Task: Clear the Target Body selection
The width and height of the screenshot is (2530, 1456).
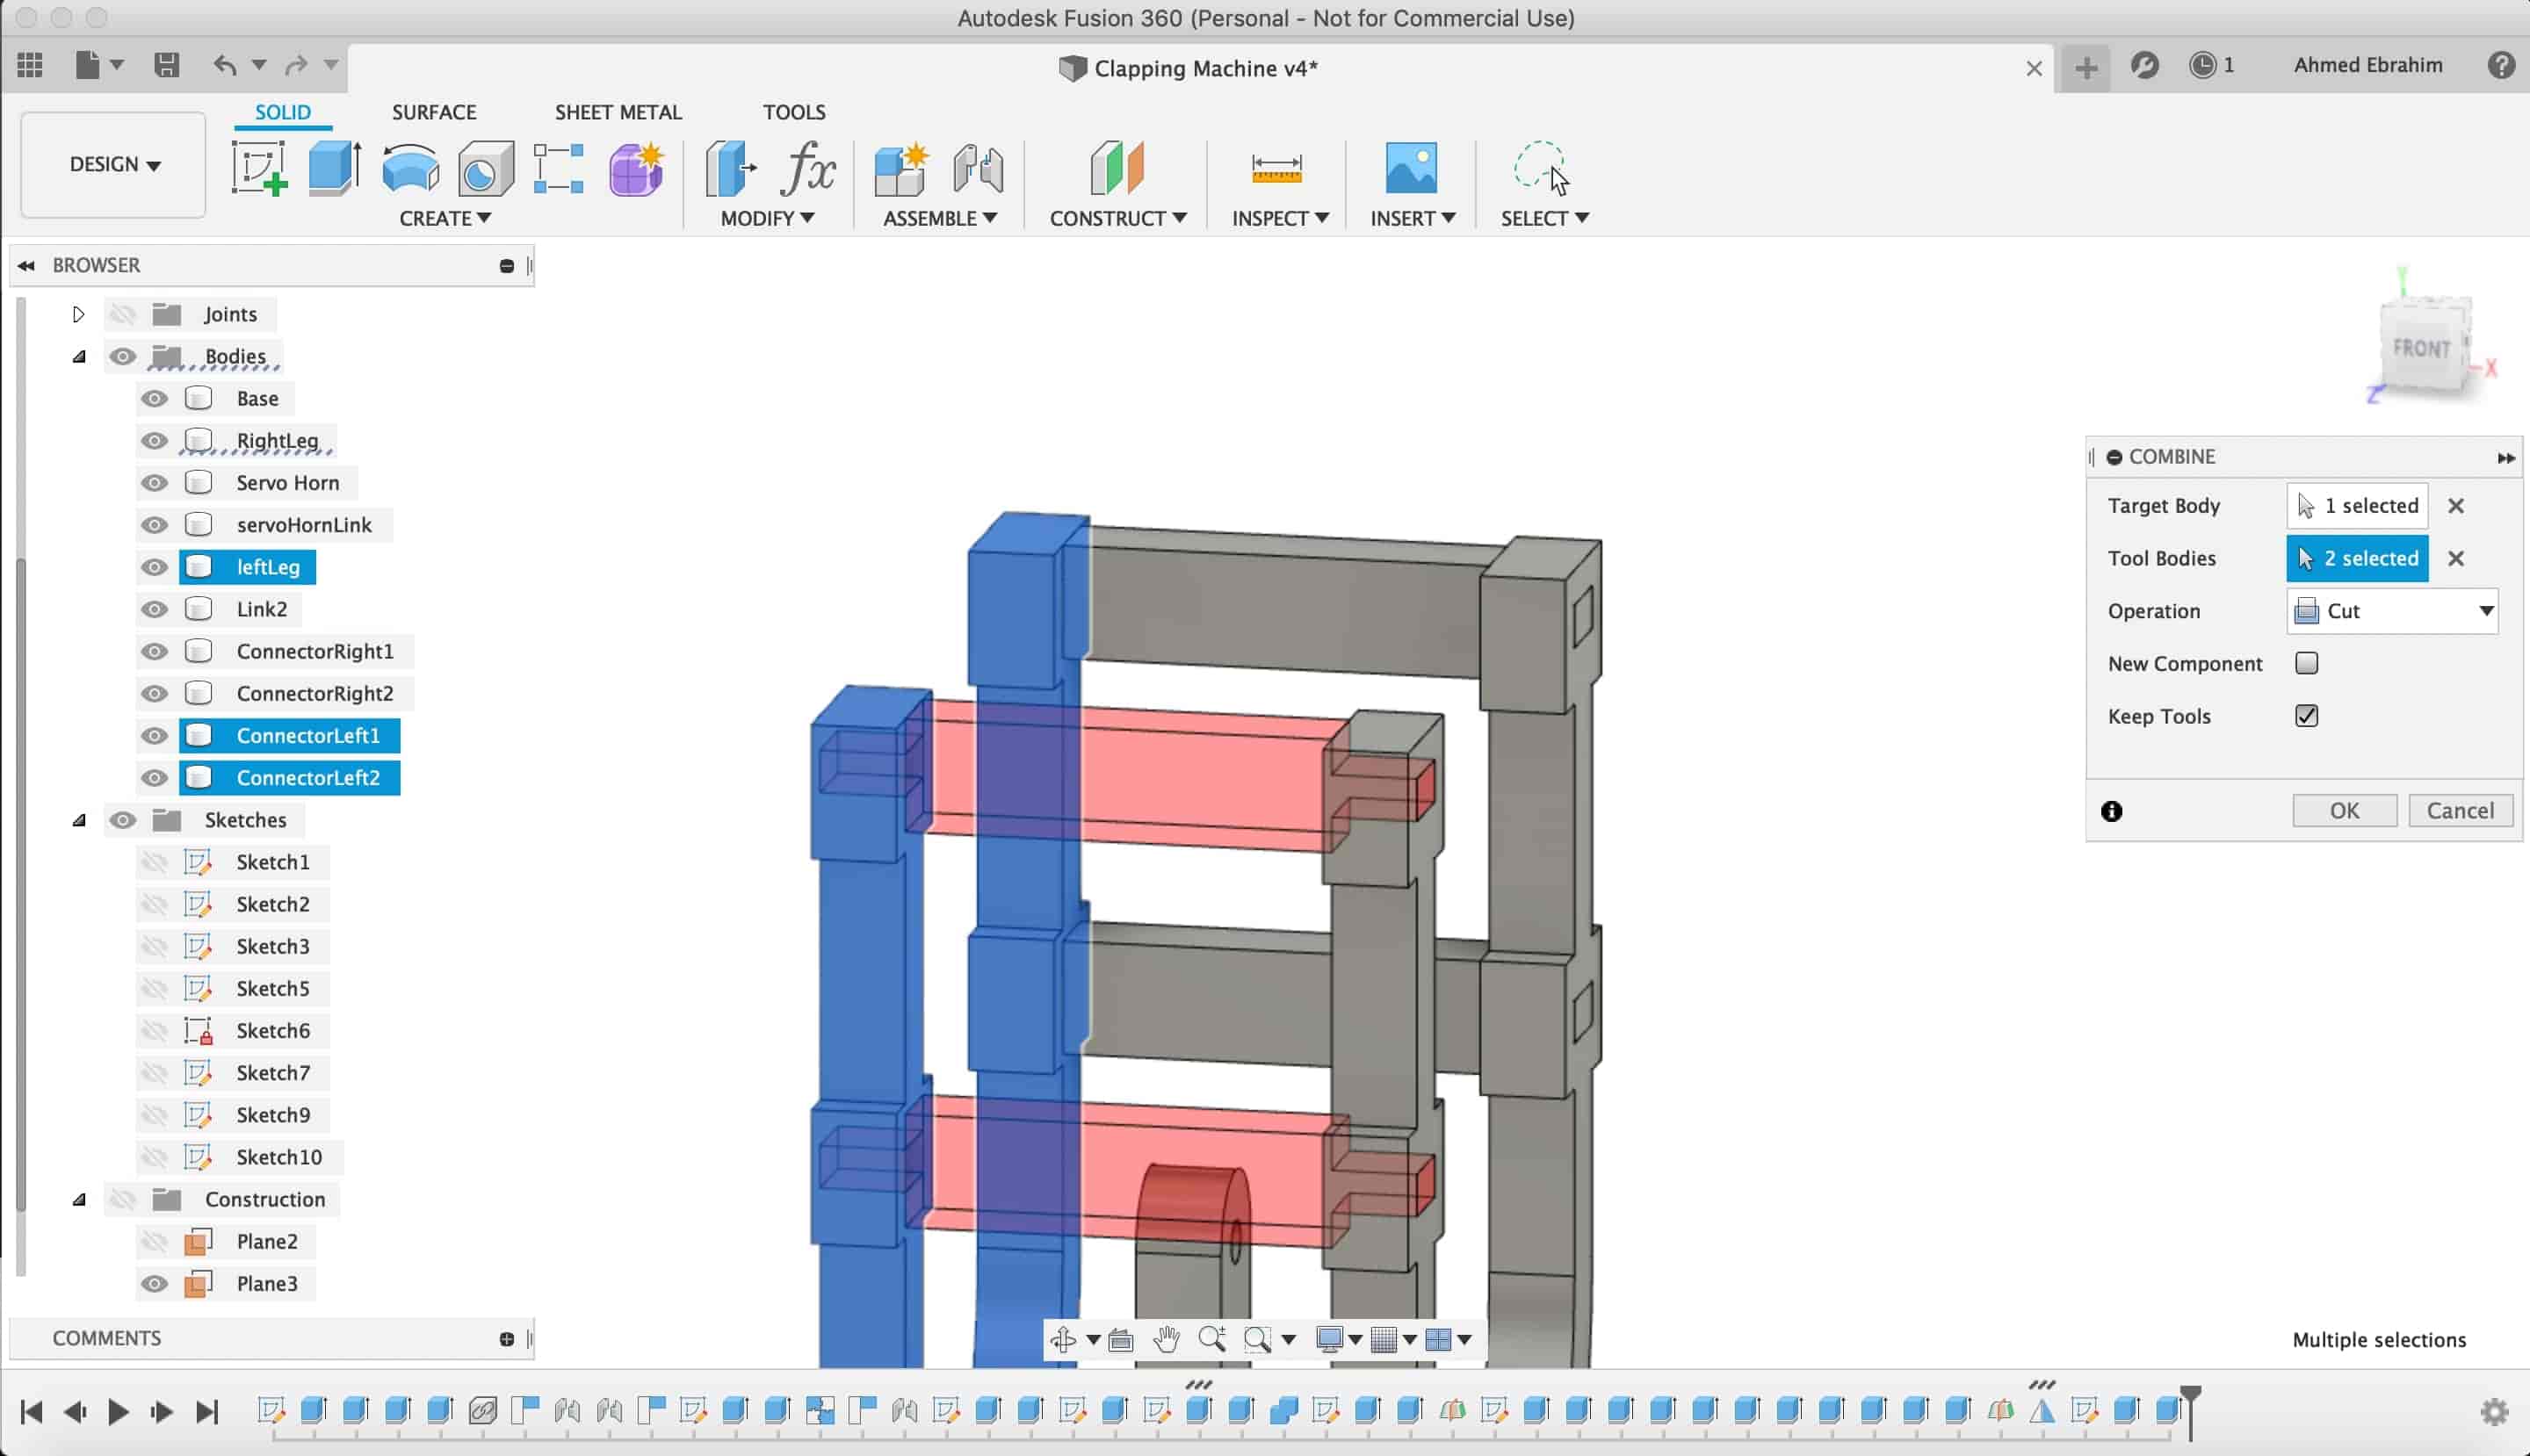Action: [2456, 506]
